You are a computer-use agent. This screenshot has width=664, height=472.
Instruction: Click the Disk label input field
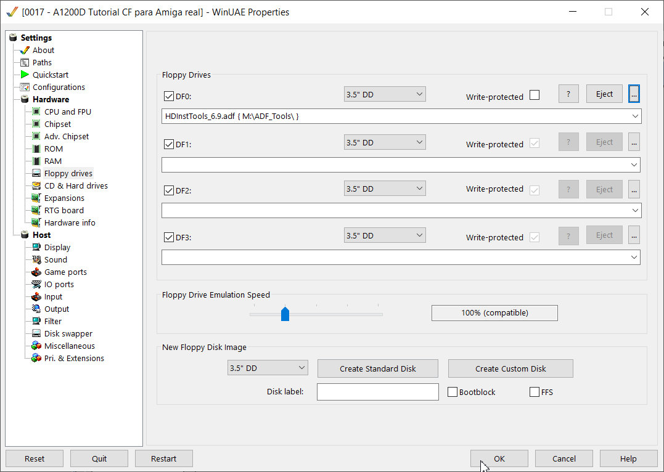[x=378, y=391]
